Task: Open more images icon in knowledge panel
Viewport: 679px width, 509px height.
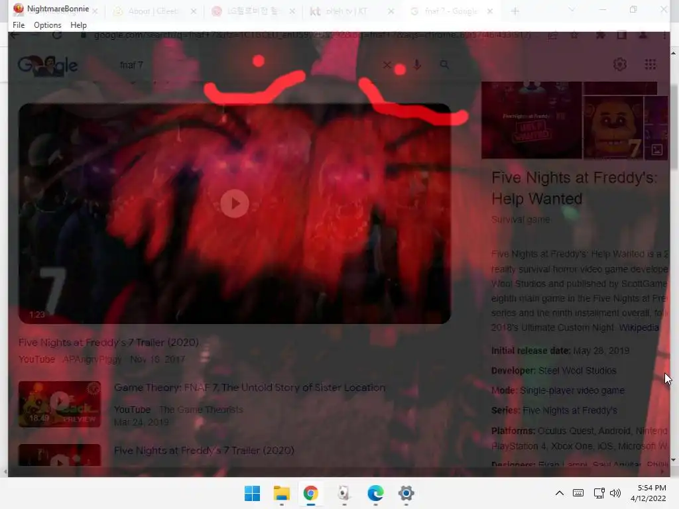Action: click(x=657, y=150)
